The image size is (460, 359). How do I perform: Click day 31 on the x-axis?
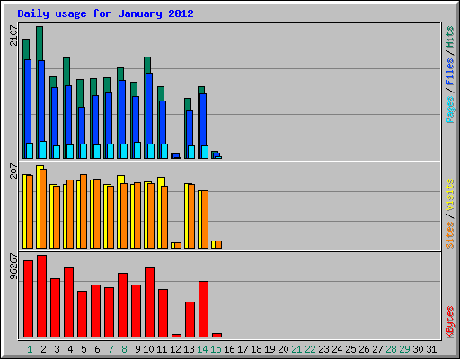tap(431, 349)
